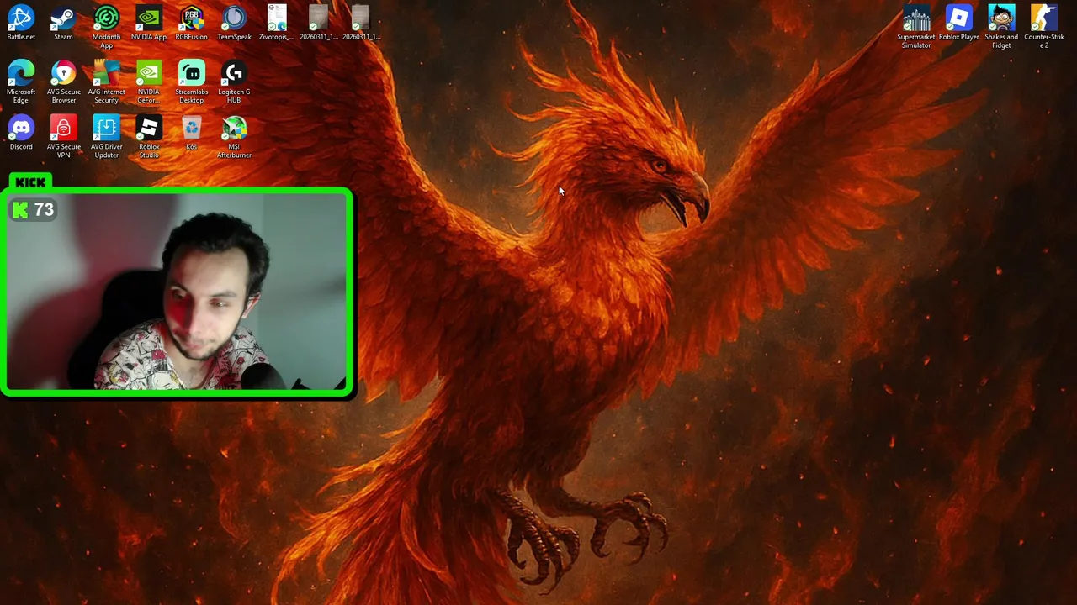Click the webcam overlay video feed
Image resolution: width=1077 pixels, height=605 pixels.
(x=178, y=292)
